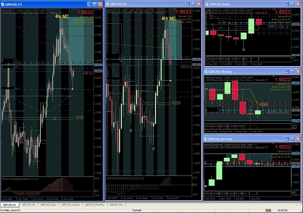Image resolution: width=303 pixels, height=213 pixels.
Task: Click the right tab-scroll arrow beside chart tabs
Action: pyautogui.click(x=301, y=205)
